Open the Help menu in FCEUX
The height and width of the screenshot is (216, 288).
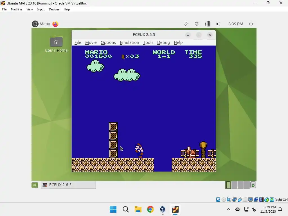point(178,42)
